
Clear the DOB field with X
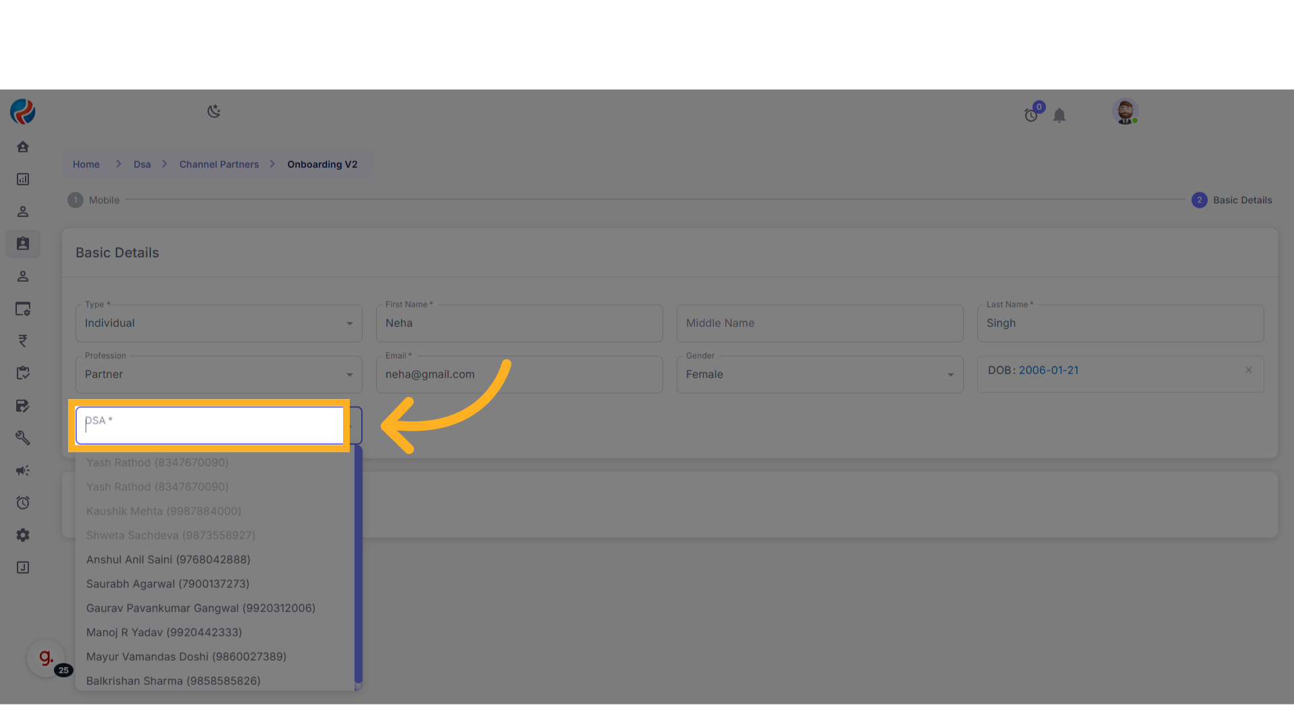pyautogui.click(x=1249, y=370)
